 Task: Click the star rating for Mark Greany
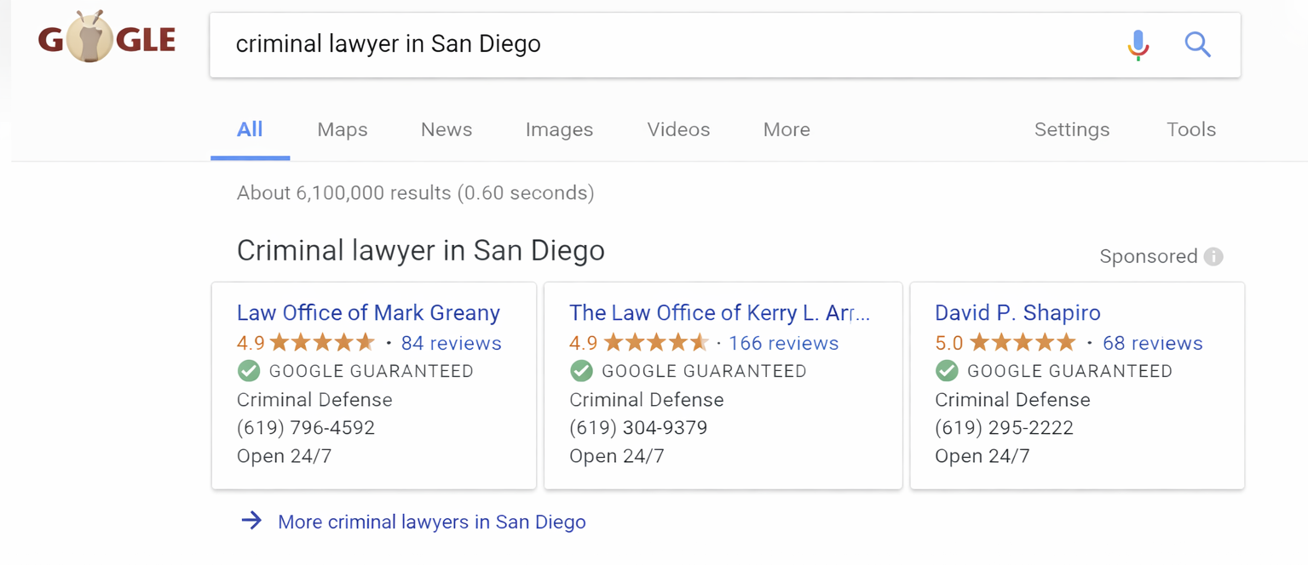pyautogui.click(x=322, y=343)
